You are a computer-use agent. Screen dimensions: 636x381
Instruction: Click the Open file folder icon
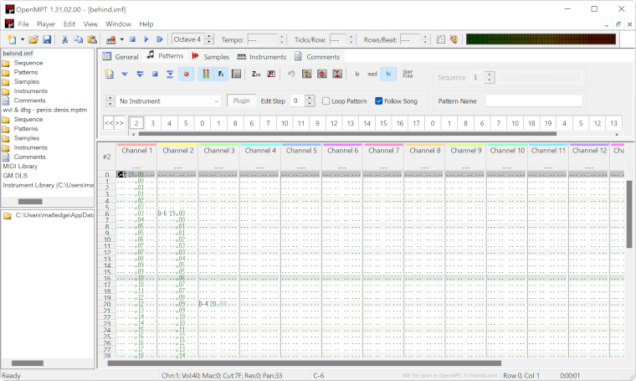[33, 39]
